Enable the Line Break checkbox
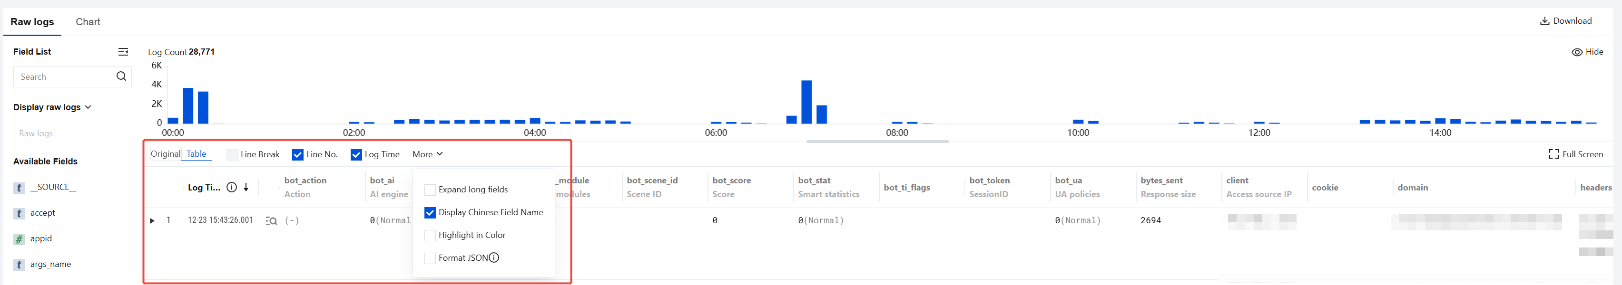This screenshot has height=285, width=1622. [232, 155]
